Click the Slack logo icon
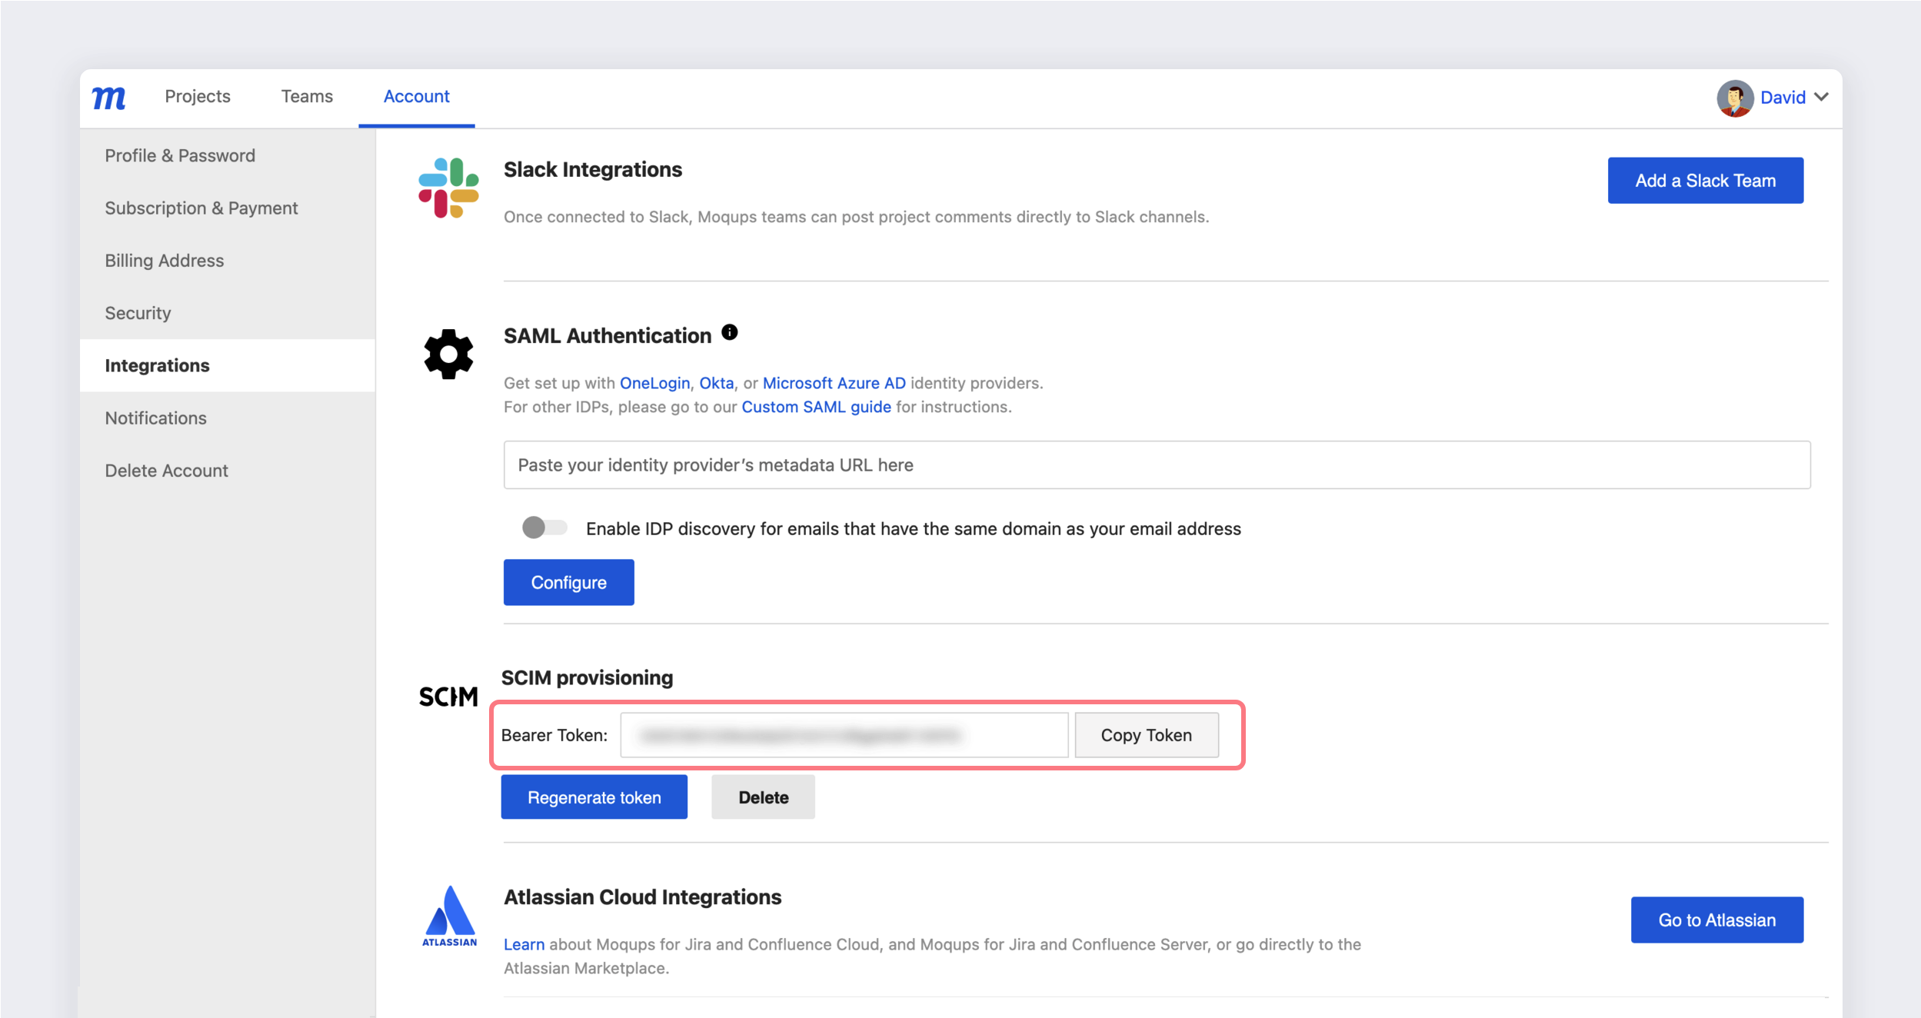 (x=448, y=188)
